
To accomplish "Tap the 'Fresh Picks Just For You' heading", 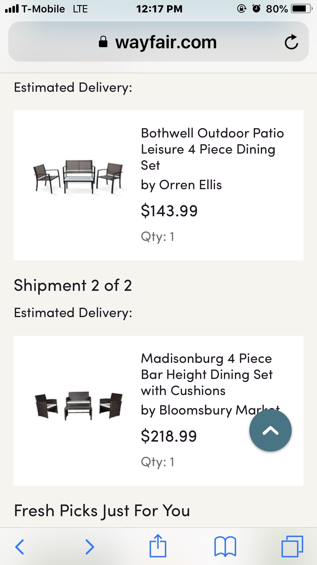I will [x=102, y=511].
